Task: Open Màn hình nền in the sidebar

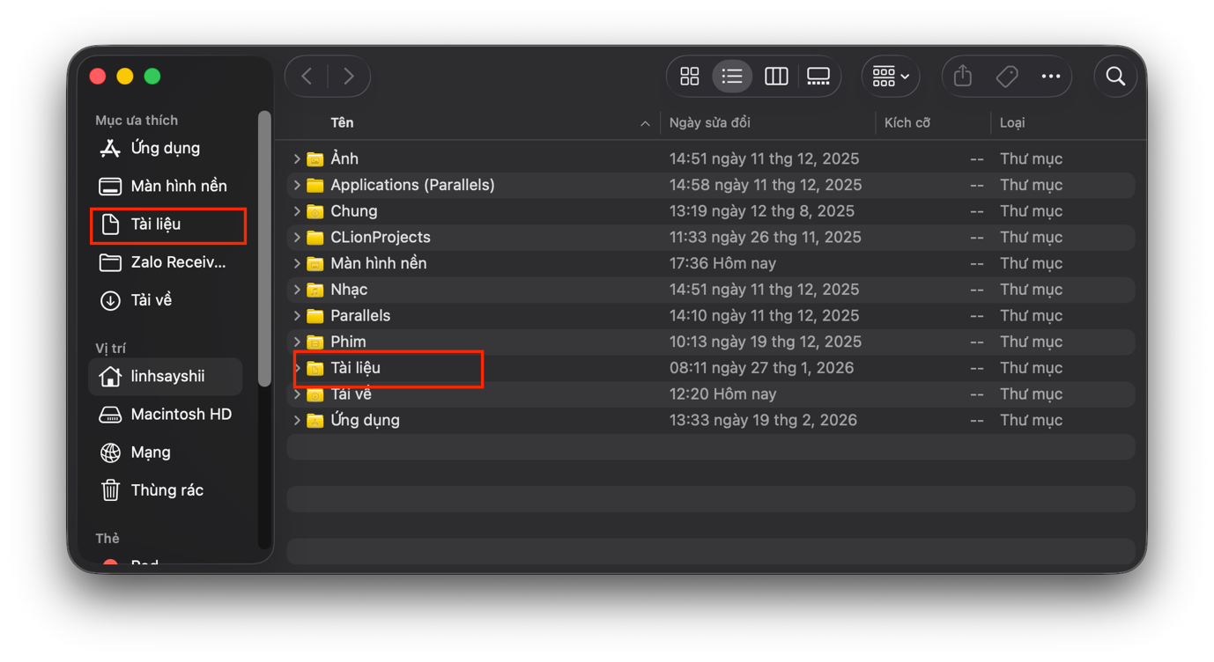Action: click(x=166, y=186)
